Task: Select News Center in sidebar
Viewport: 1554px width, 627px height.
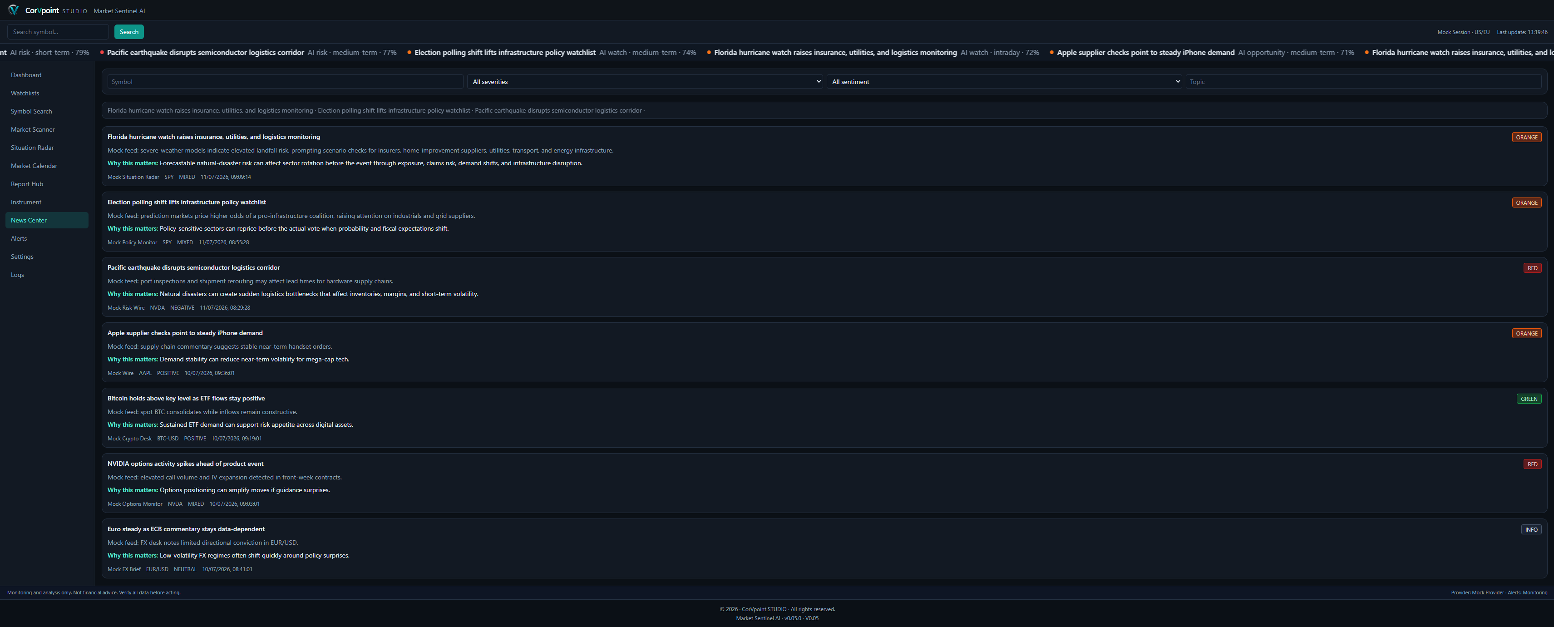Action: [47, 220]
